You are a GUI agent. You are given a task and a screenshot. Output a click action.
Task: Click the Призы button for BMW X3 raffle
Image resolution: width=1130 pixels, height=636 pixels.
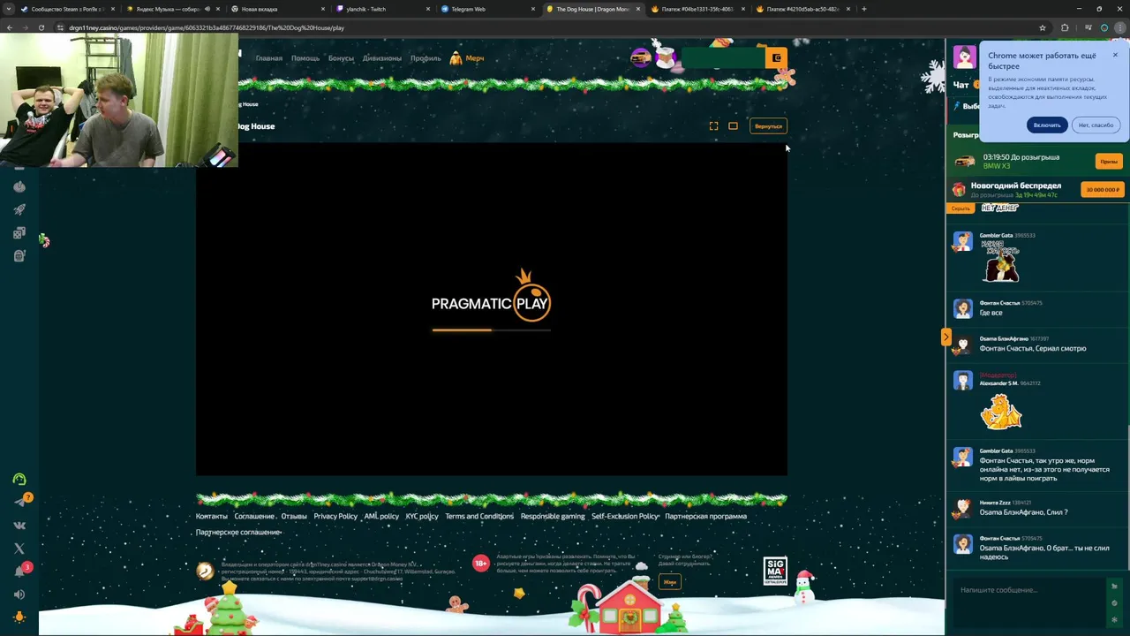click(x=1109, y=162)
